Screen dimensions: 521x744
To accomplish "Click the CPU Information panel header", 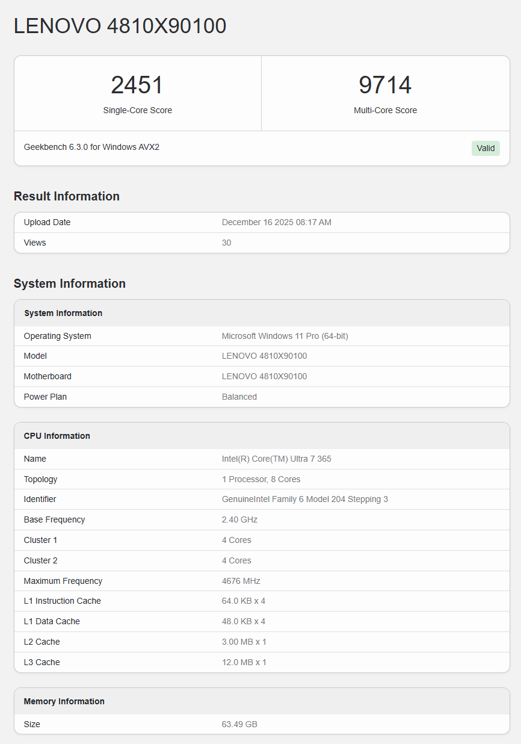I will click(x=57, y=436).
